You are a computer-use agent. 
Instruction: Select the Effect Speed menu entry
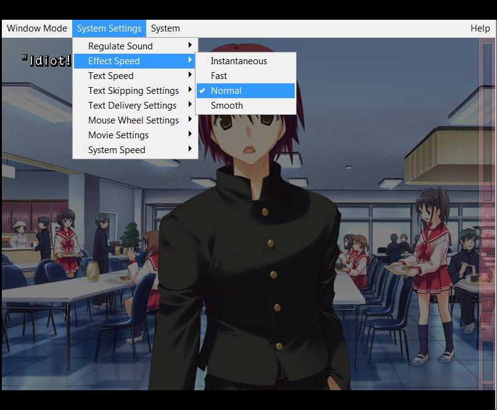135,61
